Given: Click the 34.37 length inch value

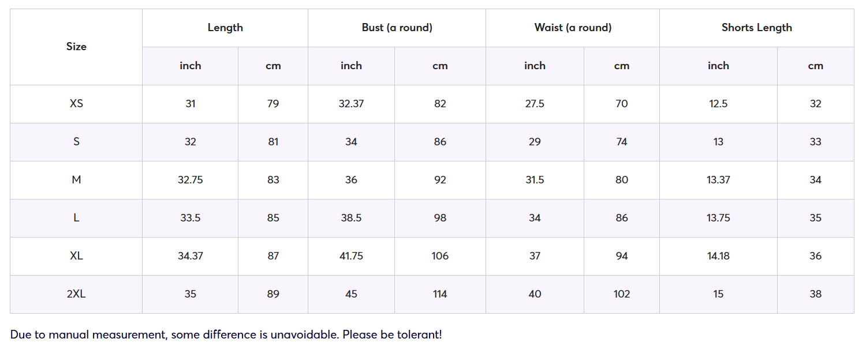Looking at the screenshot, I should pos(190,256).
